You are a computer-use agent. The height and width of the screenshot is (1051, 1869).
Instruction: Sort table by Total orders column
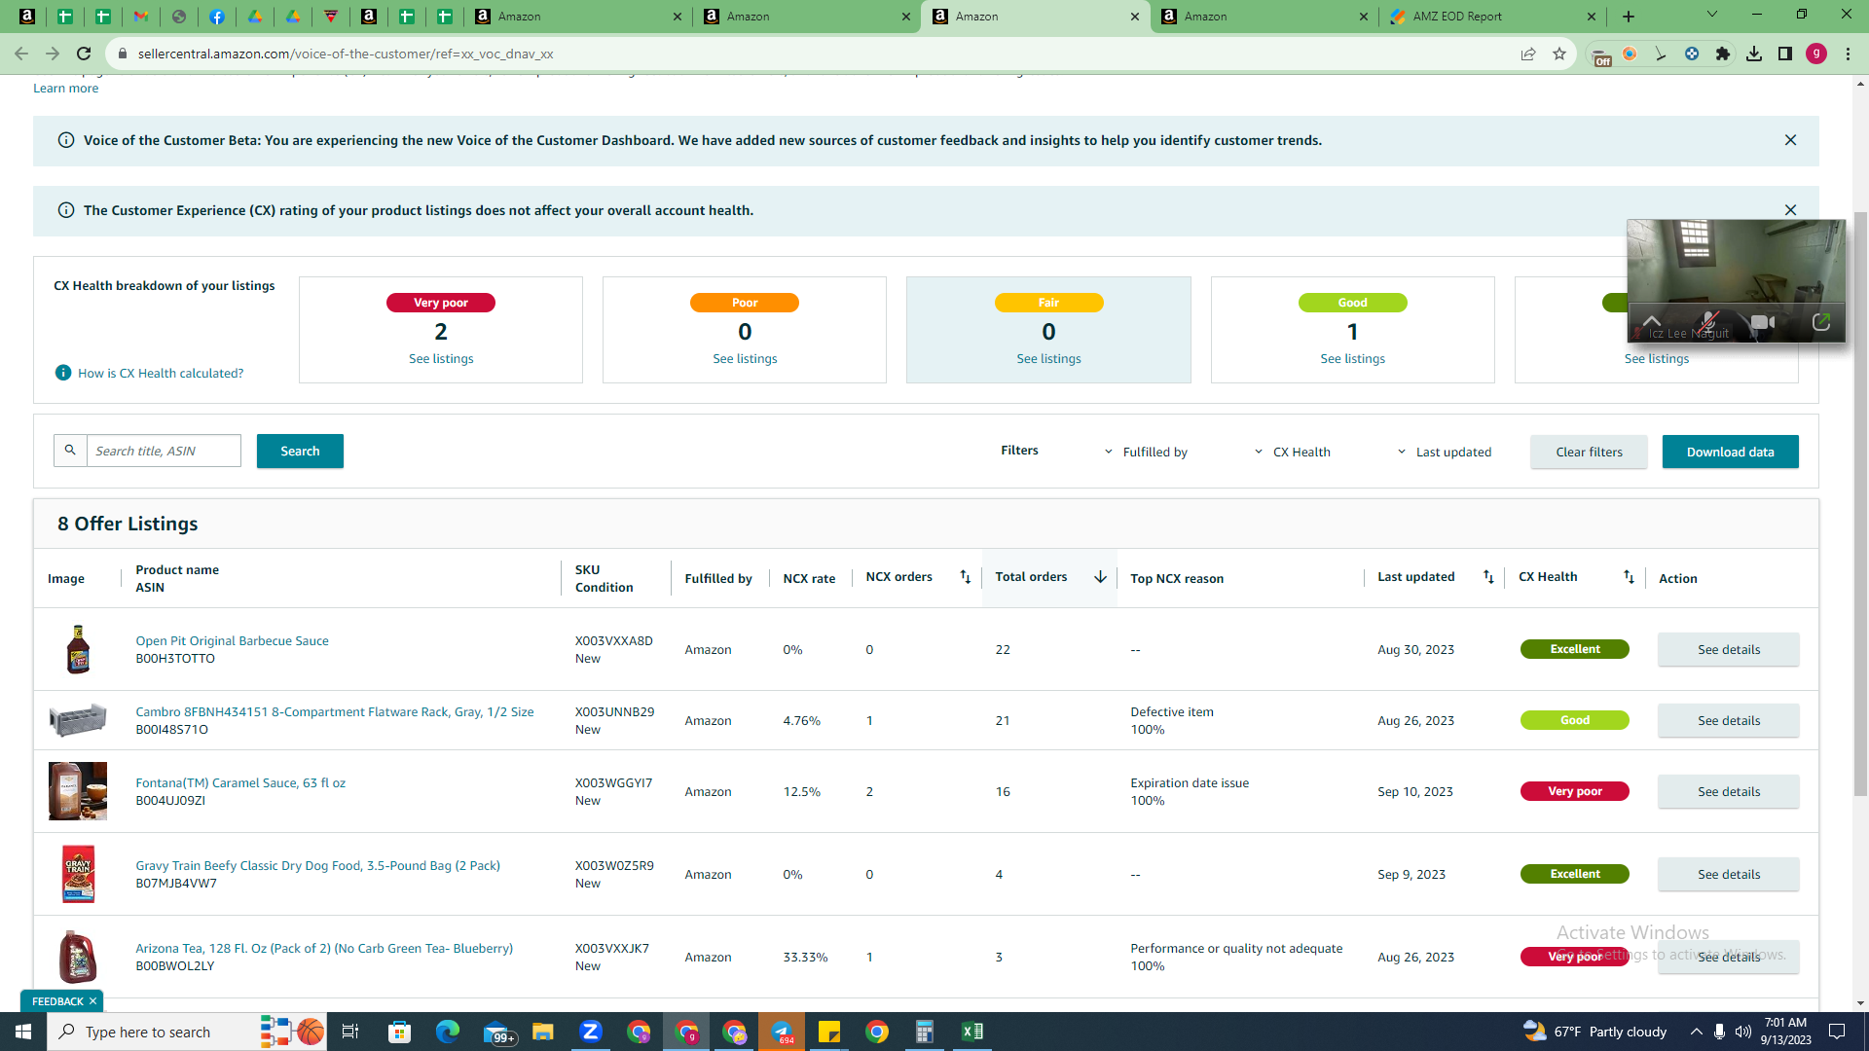[1100, 577]
